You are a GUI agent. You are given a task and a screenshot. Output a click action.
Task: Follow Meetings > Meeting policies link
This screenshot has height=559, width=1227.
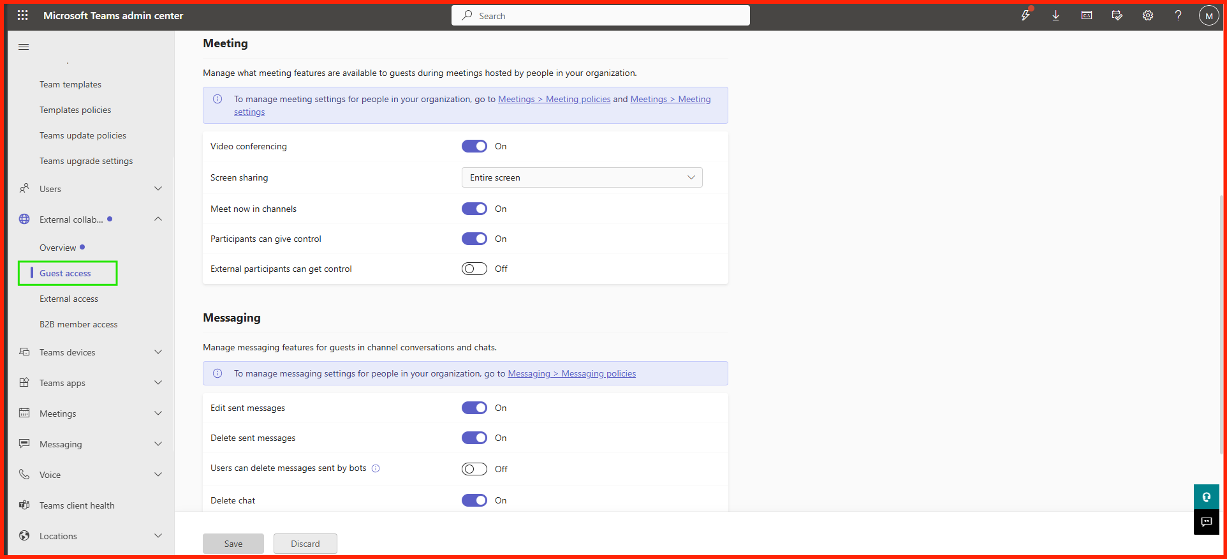click(554, 99)
